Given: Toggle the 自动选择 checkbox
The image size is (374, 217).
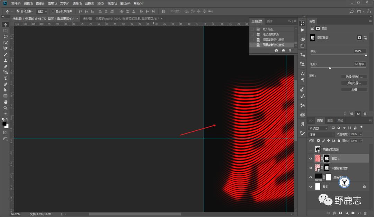Looking at the screenshot, I should click(18, 11).
